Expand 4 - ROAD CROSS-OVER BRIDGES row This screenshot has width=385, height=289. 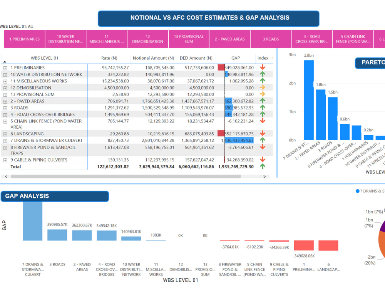point(5,115)
